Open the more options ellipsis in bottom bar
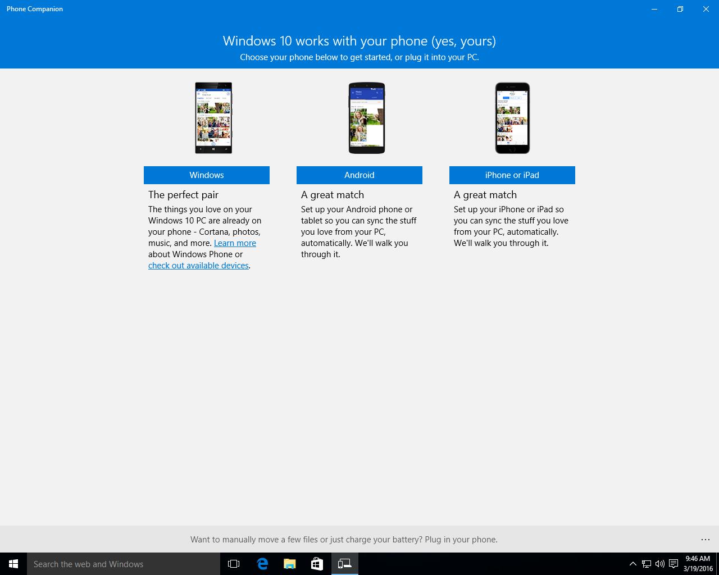Screen dimensions: 719x575 click(x=706, y=540)
